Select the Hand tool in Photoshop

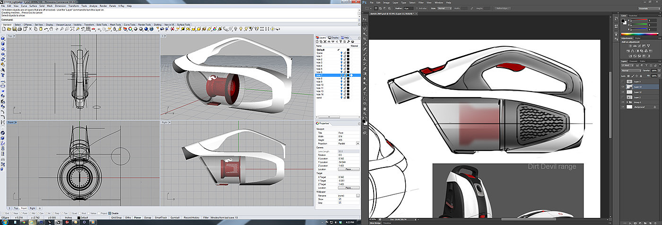point(365,108)
